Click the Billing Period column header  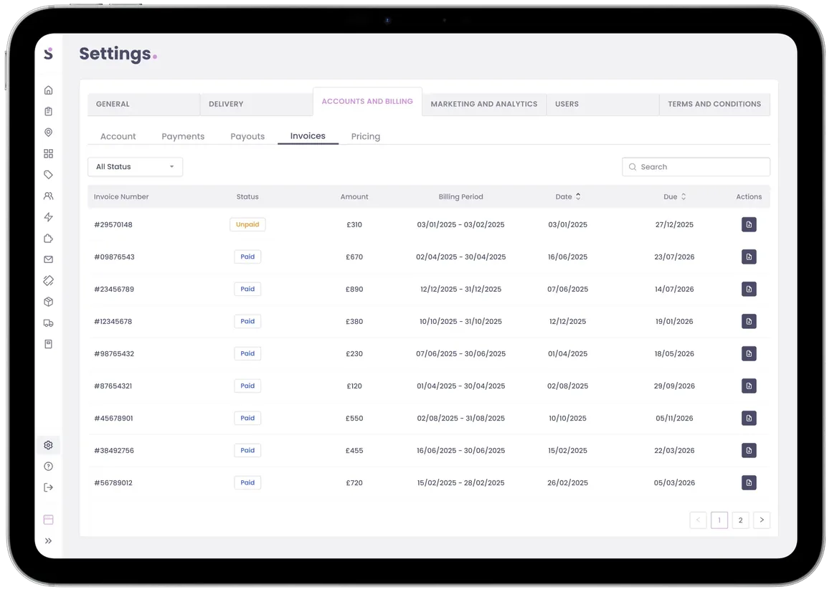[460, 196]
